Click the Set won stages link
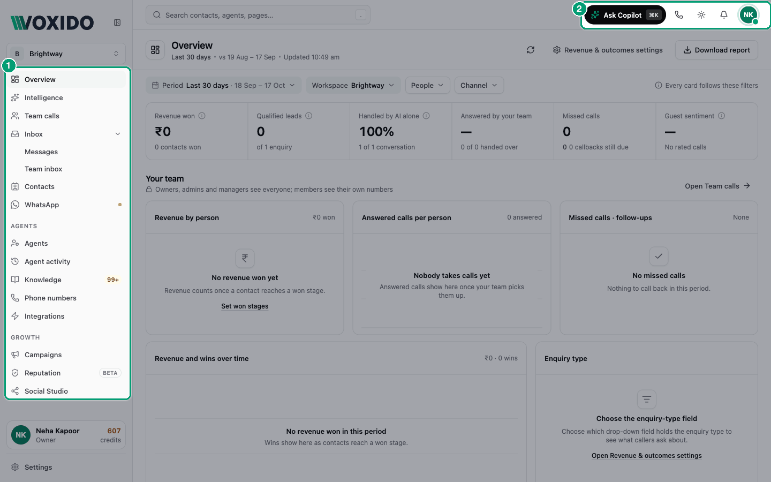The image size is (771, 482). [x=245, y=306]
